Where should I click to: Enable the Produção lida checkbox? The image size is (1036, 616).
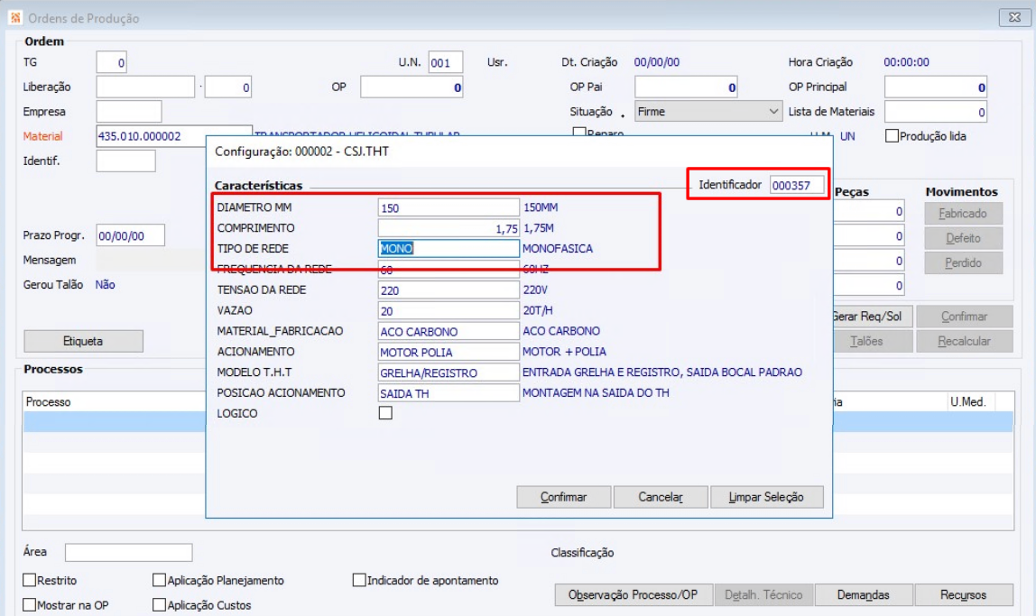892,136
